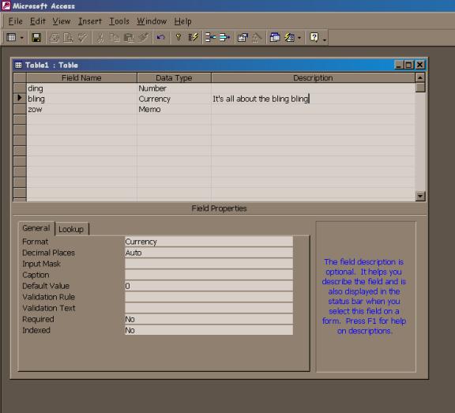This screenshot has width=455, height=413.
Task: Click the Insert Rows icon
Action: pos(210,38)
